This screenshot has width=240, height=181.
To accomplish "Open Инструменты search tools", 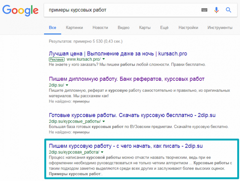I will coord(220,28).
